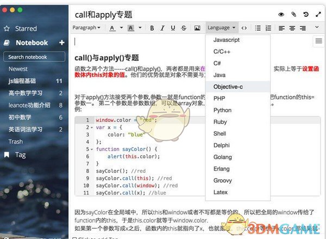Viewport: 326px width, 239px height.
Task: Edit the note title call和apply专题
Action: tap(104, 15)
